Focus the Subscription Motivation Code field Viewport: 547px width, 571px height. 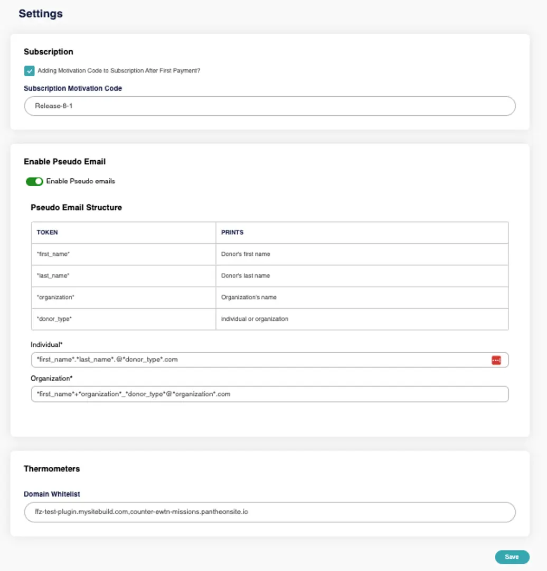pos(269,106)
